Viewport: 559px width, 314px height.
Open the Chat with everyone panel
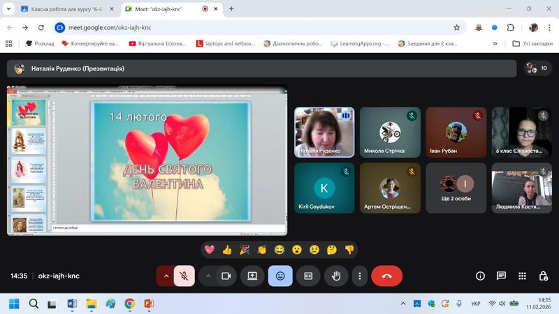click(501, 276)
